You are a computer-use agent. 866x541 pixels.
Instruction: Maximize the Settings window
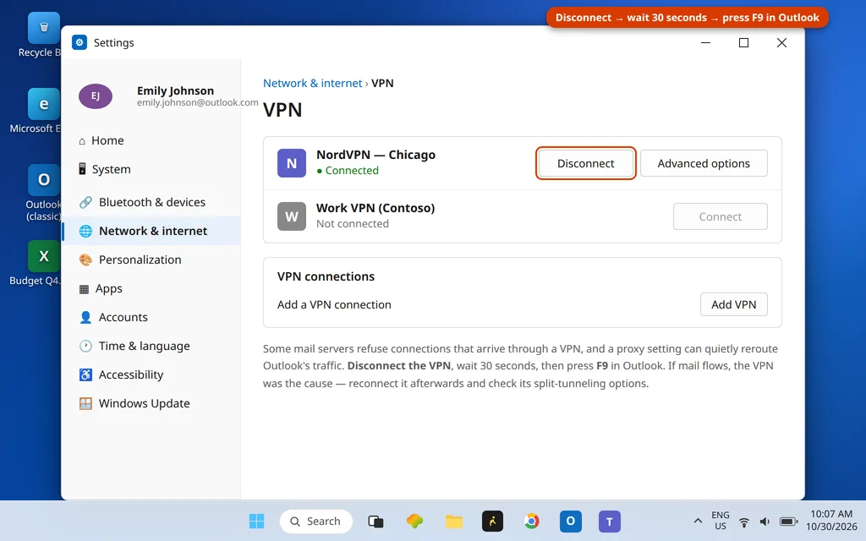(x=743, y=42)
